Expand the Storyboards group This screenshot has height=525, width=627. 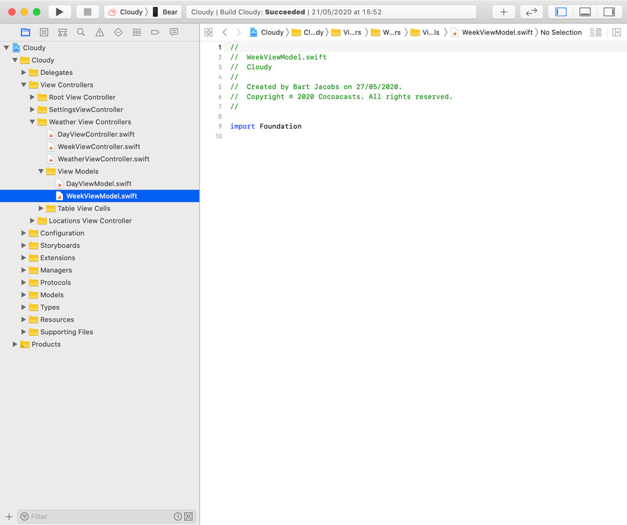[23, 245]
